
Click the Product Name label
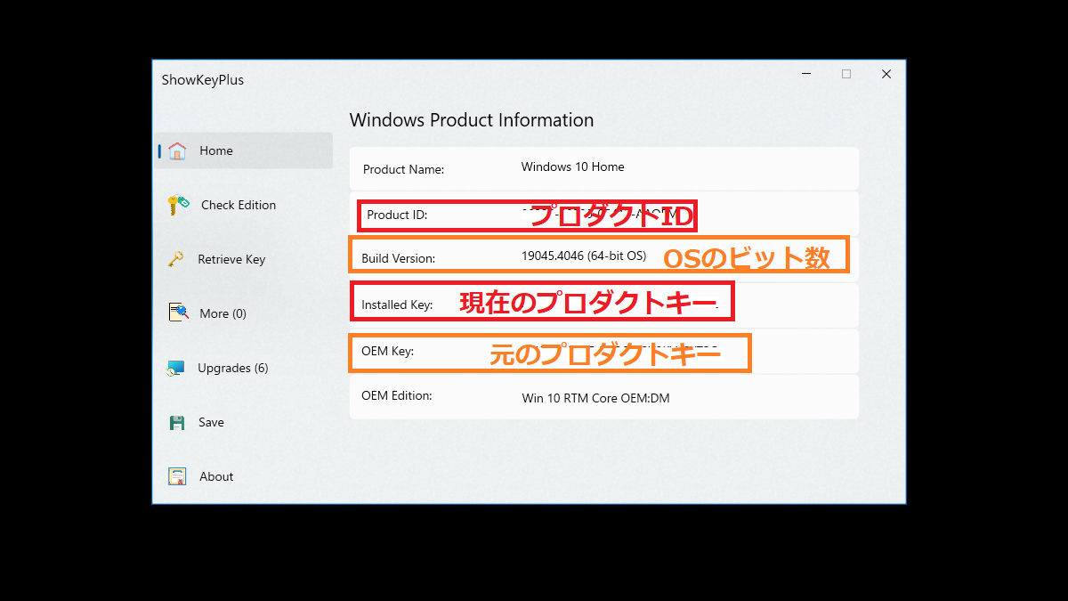[x=403, y=169]
